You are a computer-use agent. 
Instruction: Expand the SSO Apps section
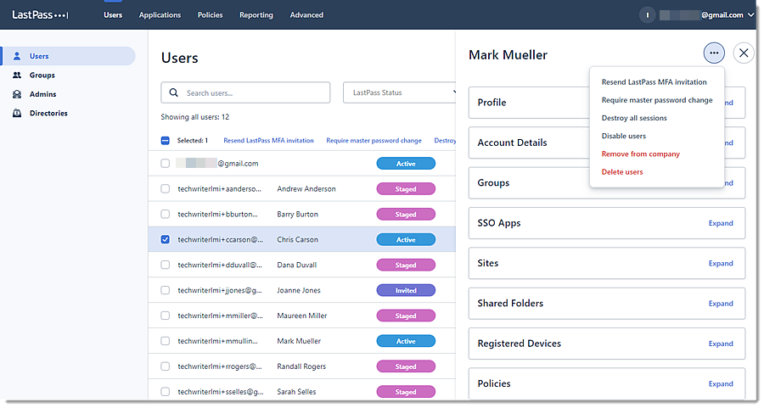click(x=721, y=223)
